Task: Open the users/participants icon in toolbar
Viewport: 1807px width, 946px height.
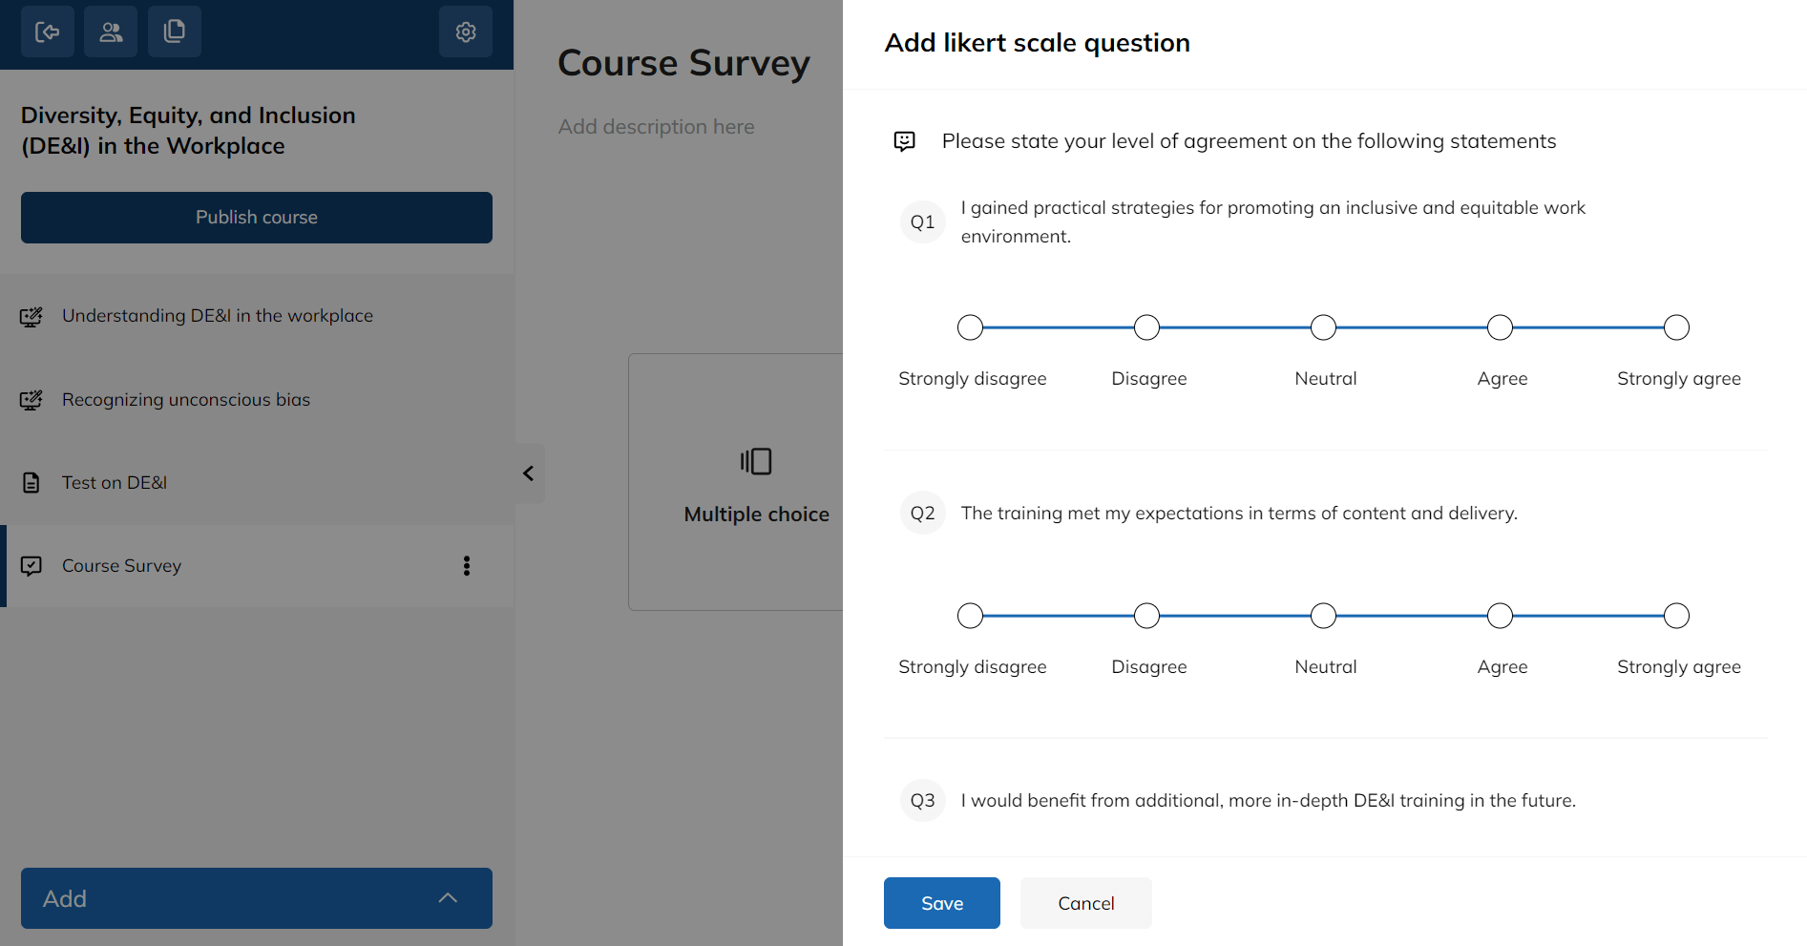Action: click(x=111, y=32)
